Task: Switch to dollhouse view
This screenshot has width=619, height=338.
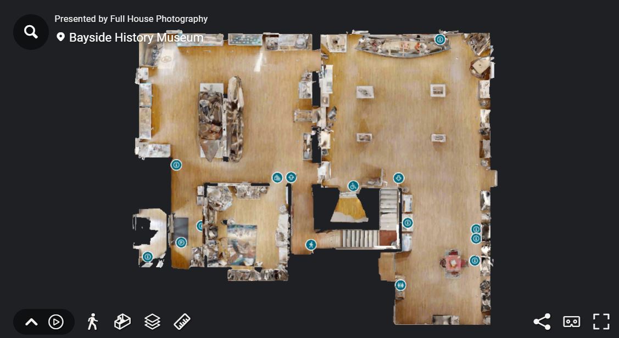Action: [122, 322]
